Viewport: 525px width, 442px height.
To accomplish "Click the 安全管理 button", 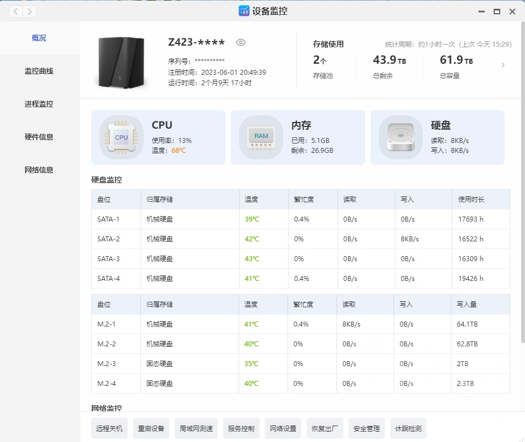I will point(367,428).
